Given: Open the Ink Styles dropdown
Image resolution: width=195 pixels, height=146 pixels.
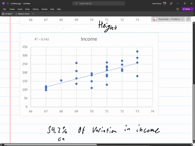Looking at the screenshot, I should click(8, 14).
